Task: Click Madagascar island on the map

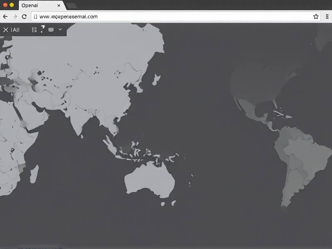Action: pos(34,173)
